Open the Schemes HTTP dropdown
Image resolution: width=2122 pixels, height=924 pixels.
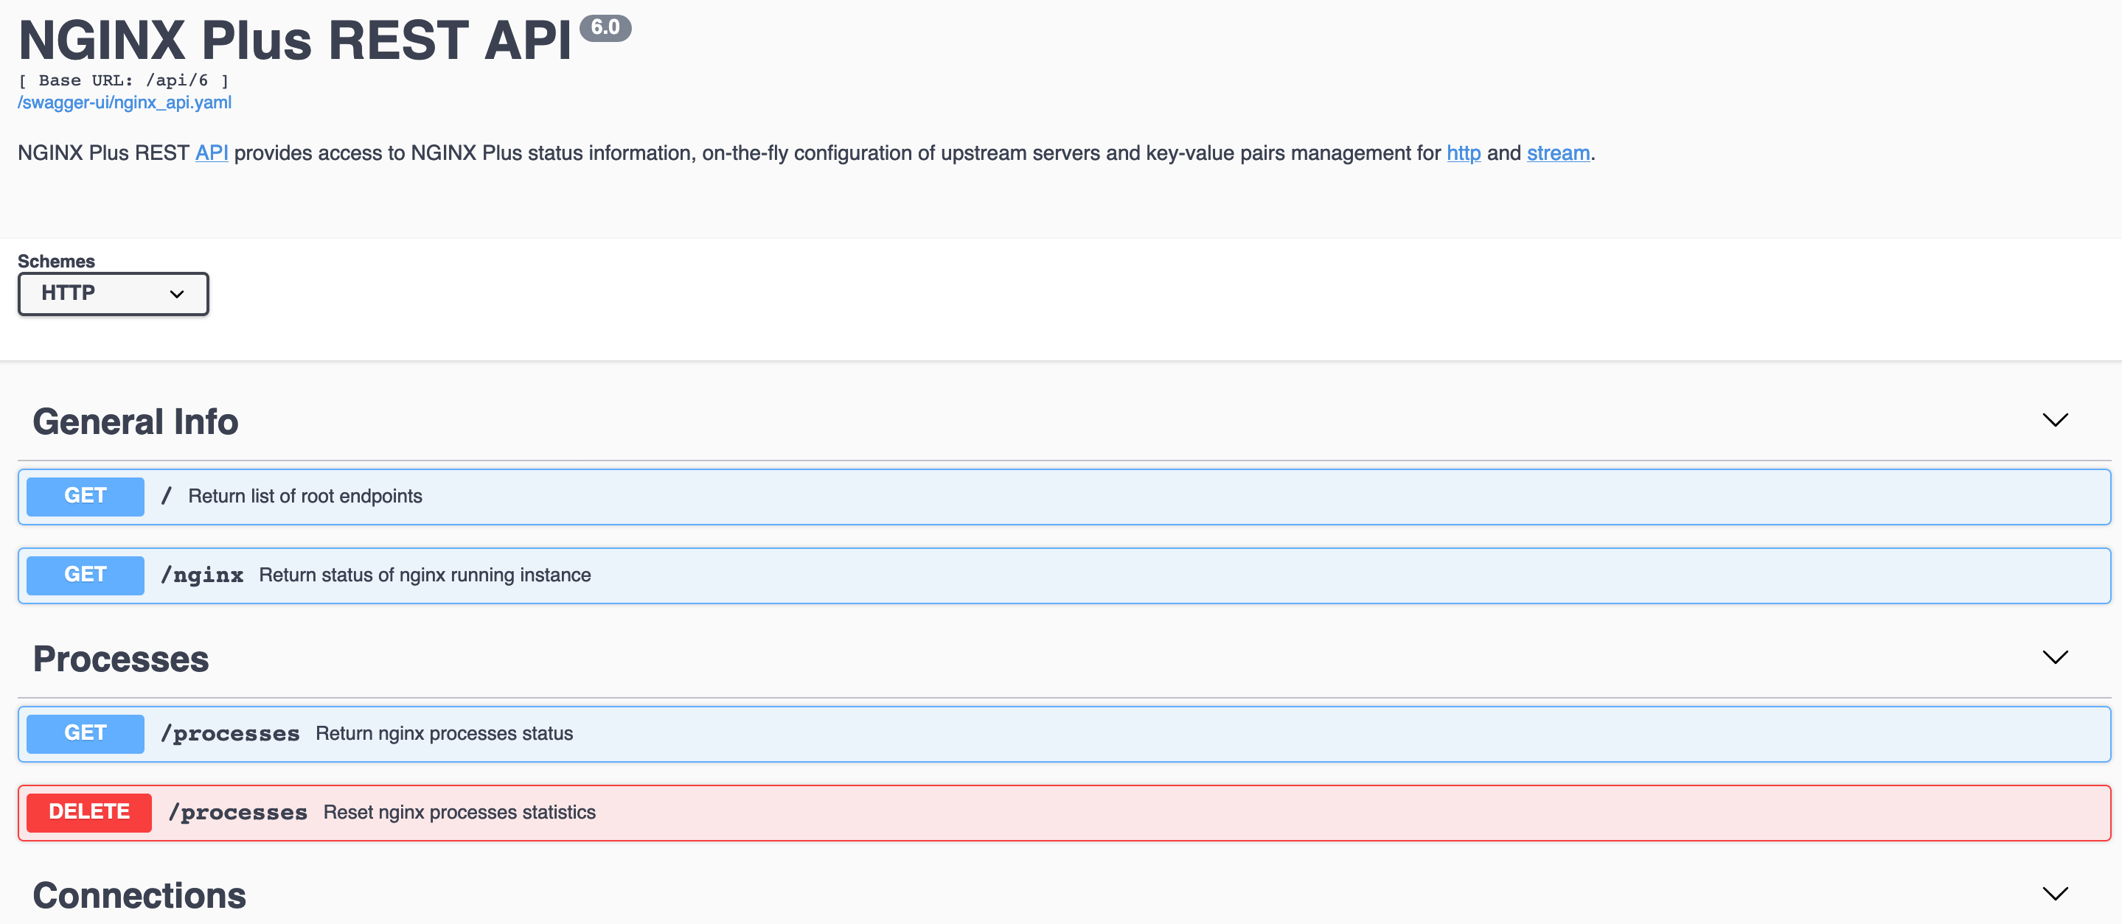[x=113, y=293]
